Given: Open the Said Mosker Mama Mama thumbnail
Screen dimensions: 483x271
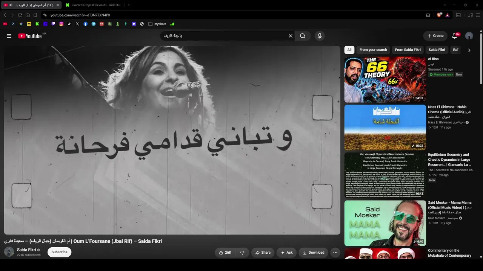Looking at the screenshot, I should click(x=385, y=223).
